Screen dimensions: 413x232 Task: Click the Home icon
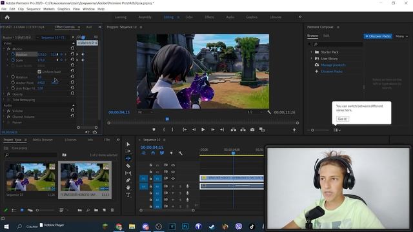pyautogui.click(x=7, y=17)
